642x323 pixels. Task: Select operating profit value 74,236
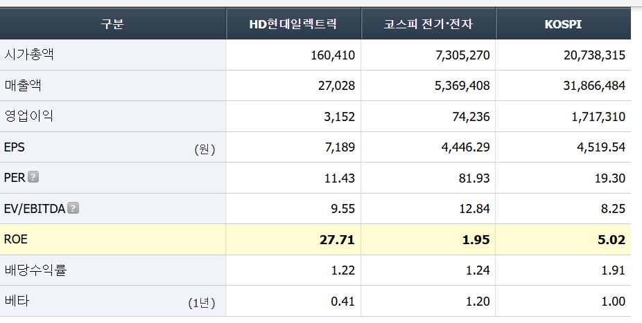coord(471,117)
